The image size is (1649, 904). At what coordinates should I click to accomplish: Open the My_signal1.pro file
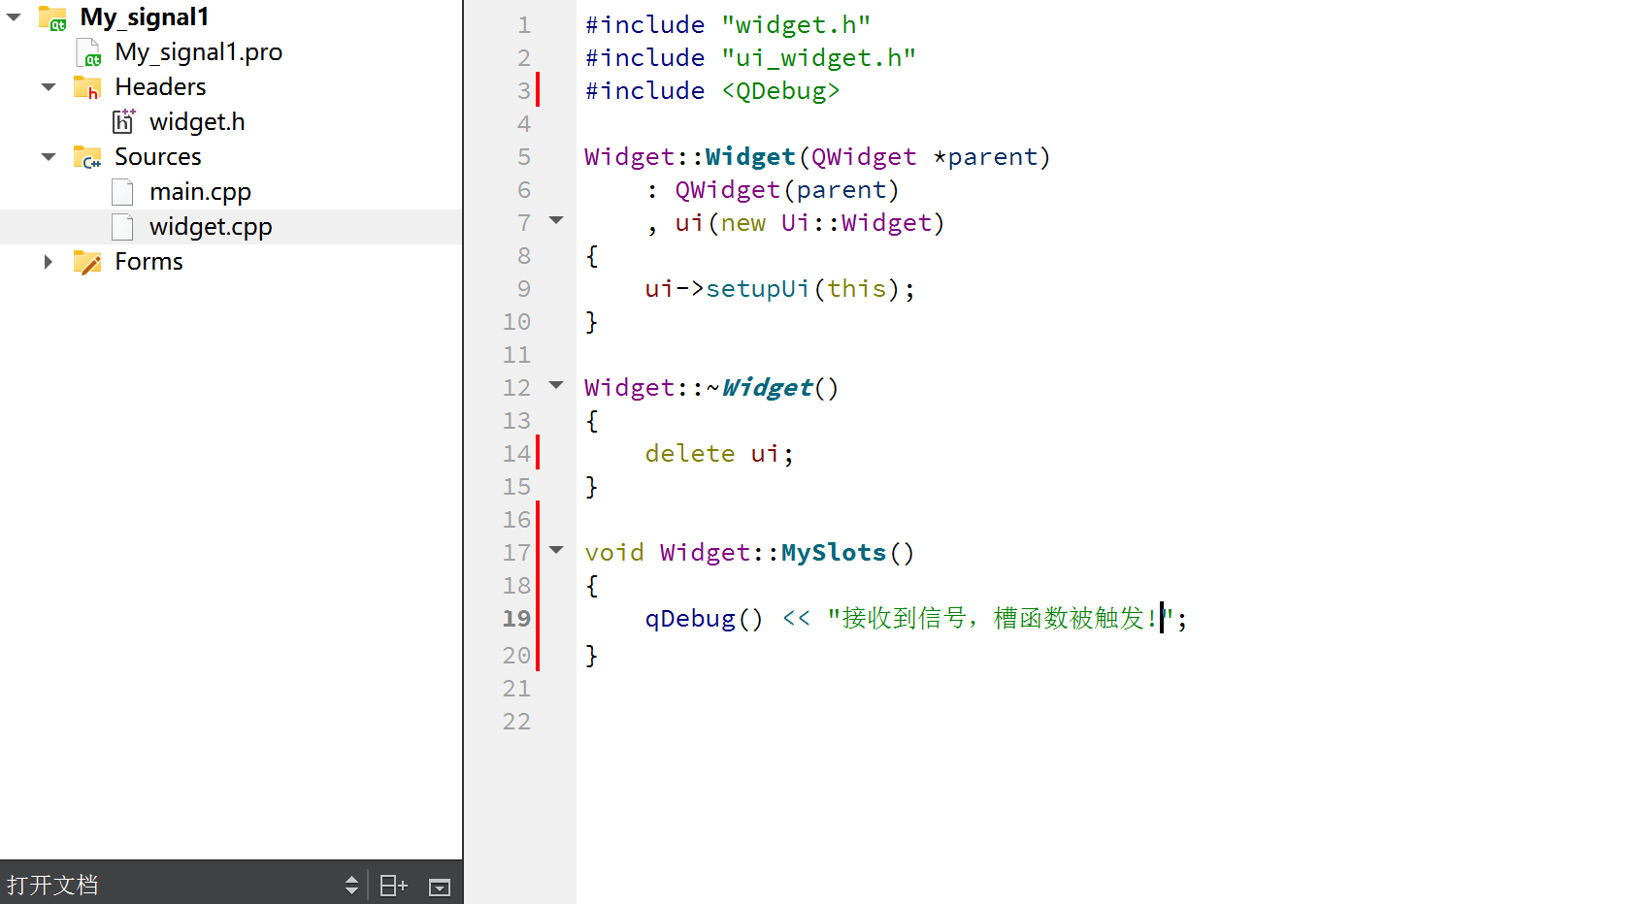[x=198, y=52]
